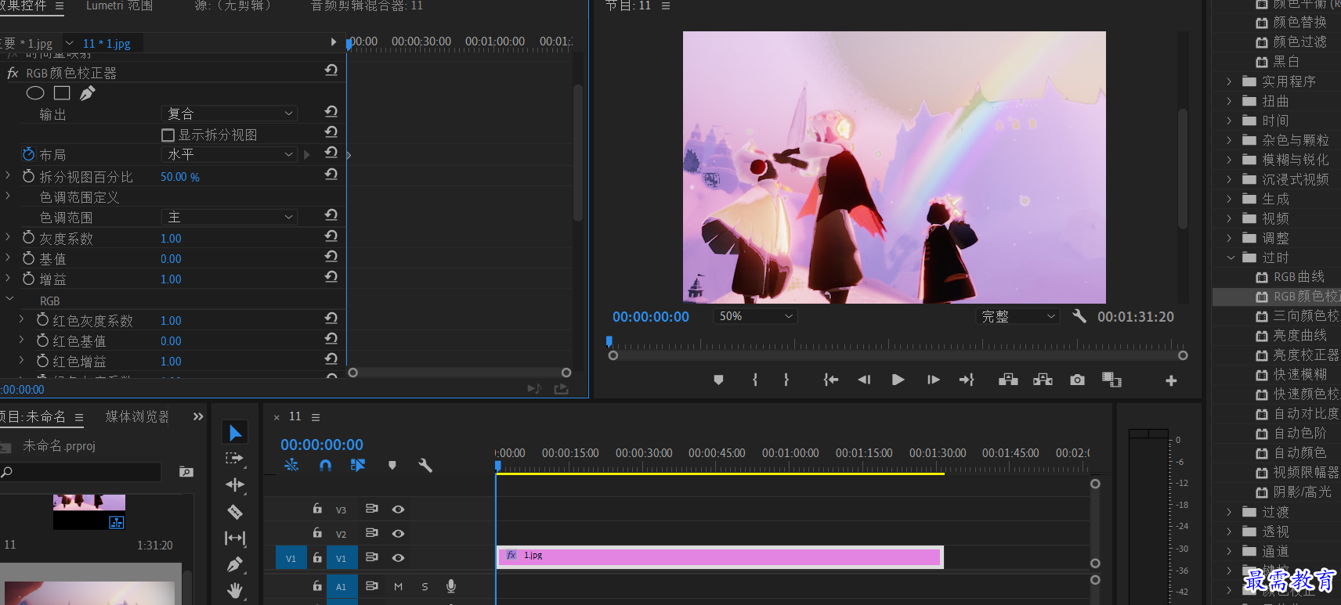Screen dimensions: 1341x605
Task: Select 阴影/高光 effect
Action: 1301,492
